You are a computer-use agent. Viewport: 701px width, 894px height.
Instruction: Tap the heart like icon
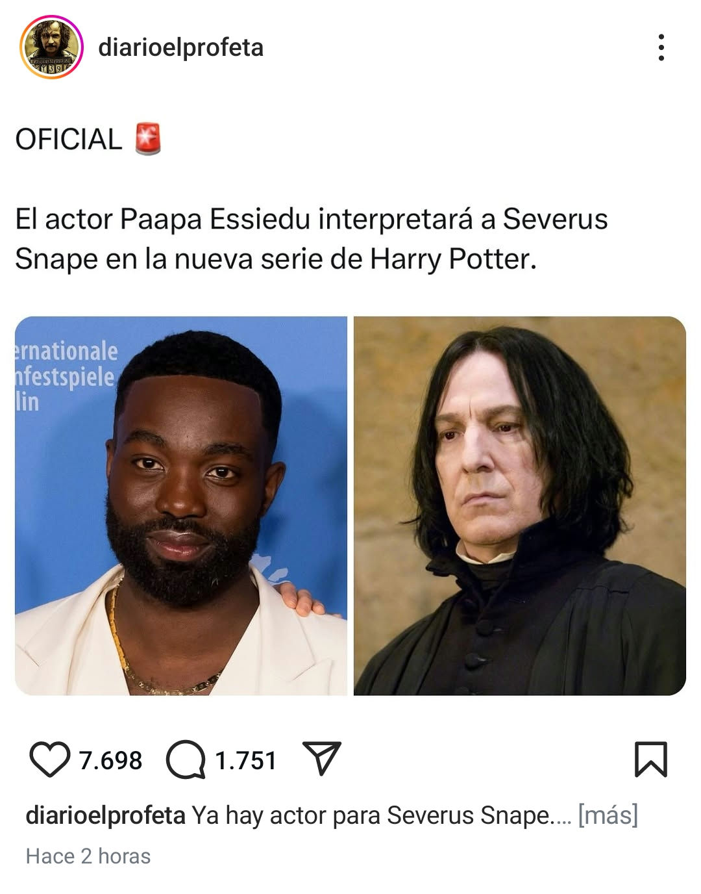click(x=49, y=759)
